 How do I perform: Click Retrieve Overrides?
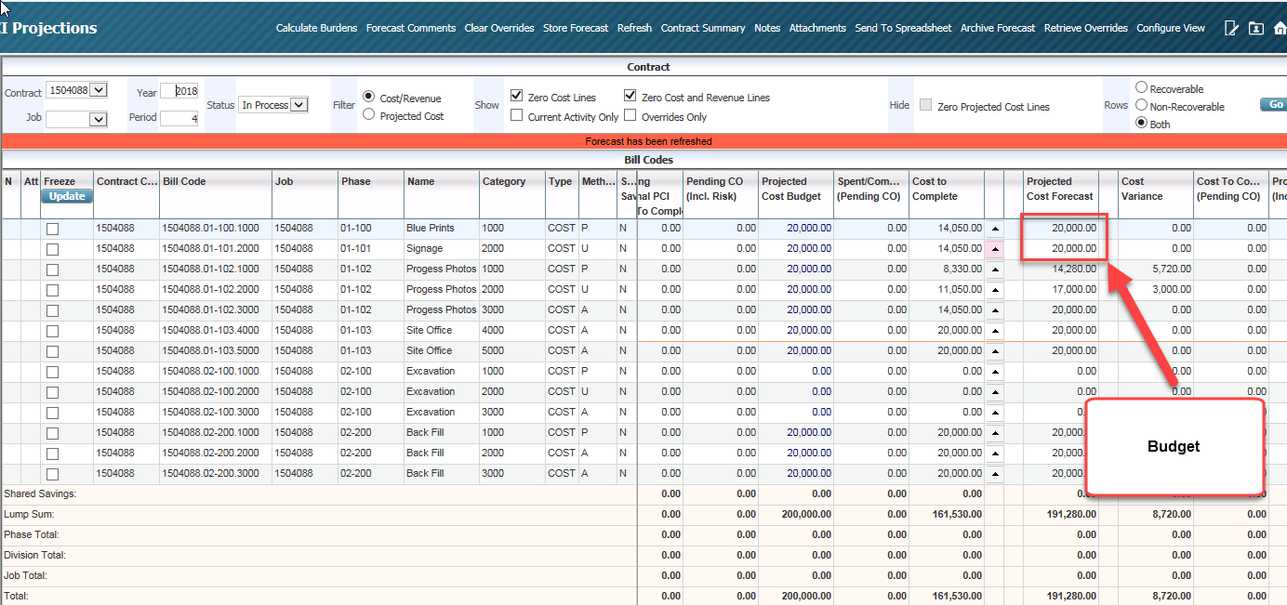(x=1086, y=28)
